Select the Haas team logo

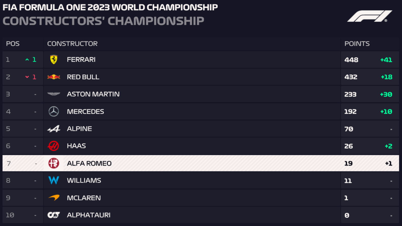(54, 146)
